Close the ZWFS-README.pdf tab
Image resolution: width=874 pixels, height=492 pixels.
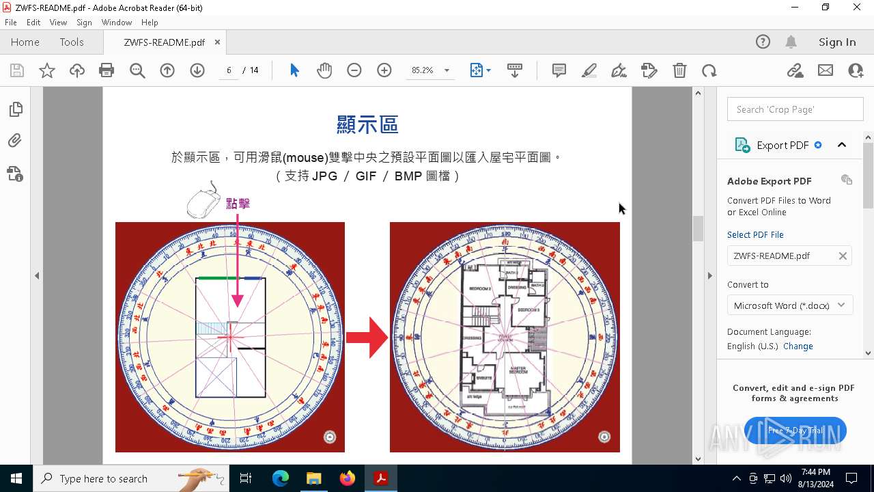click(x=217, y=42)
